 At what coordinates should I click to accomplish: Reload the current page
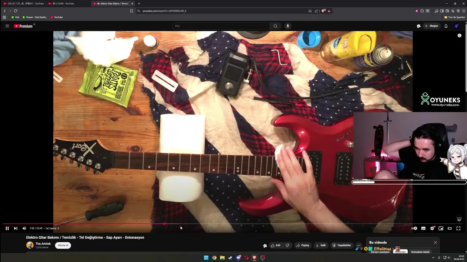click(x=15, y=11)
